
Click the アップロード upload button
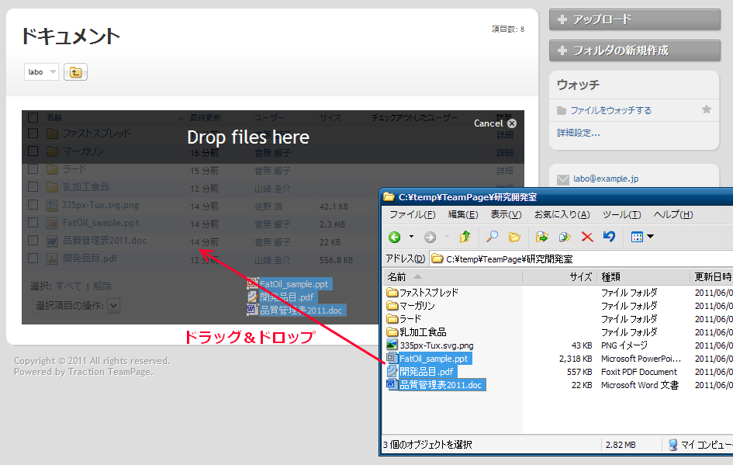634,19
